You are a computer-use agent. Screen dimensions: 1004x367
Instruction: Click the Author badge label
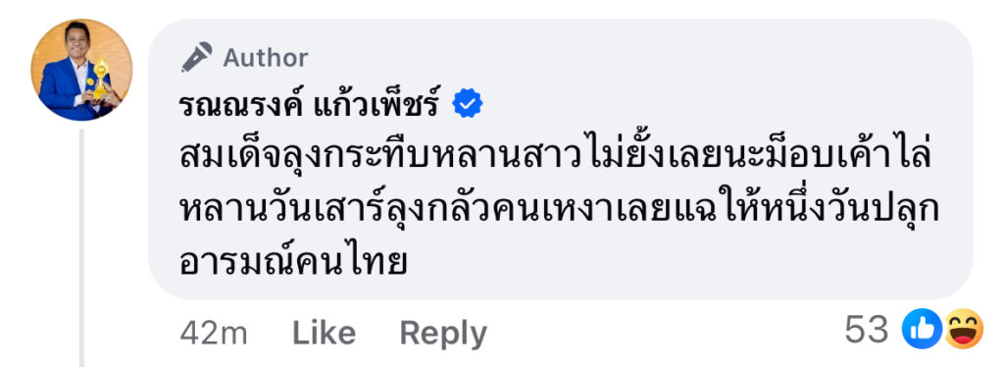coord(266,58)
